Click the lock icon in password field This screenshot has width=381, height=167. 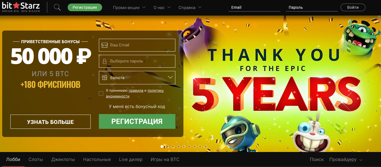[x=104, y=61]
